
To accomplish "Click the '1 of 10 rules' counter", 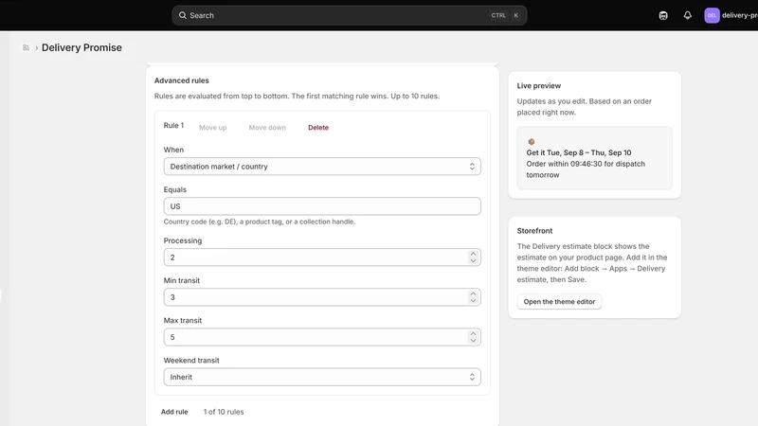I will tap(224, 412).
